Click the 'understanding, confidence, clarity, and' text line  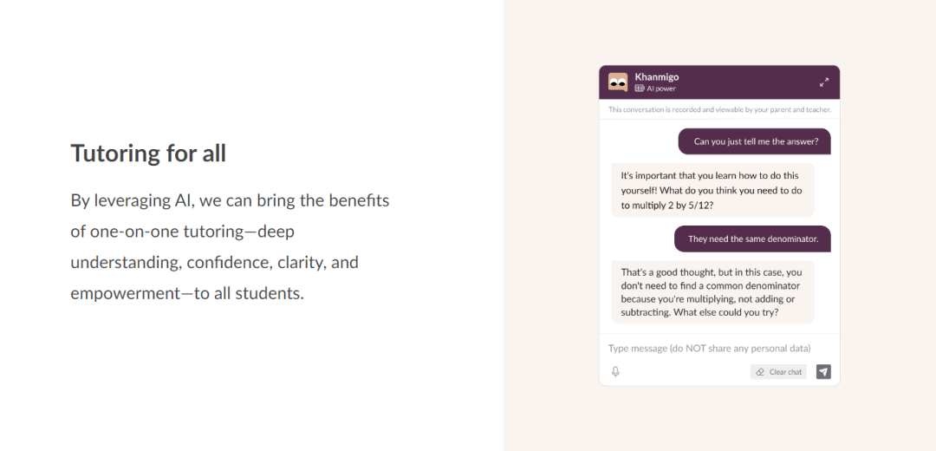(x=214, y=262)
